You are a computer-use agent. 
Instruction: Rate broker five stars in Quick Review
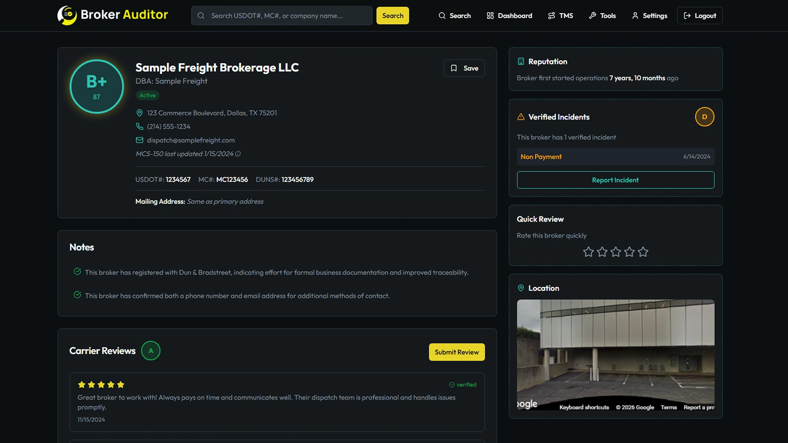click(x=643, y=252)
